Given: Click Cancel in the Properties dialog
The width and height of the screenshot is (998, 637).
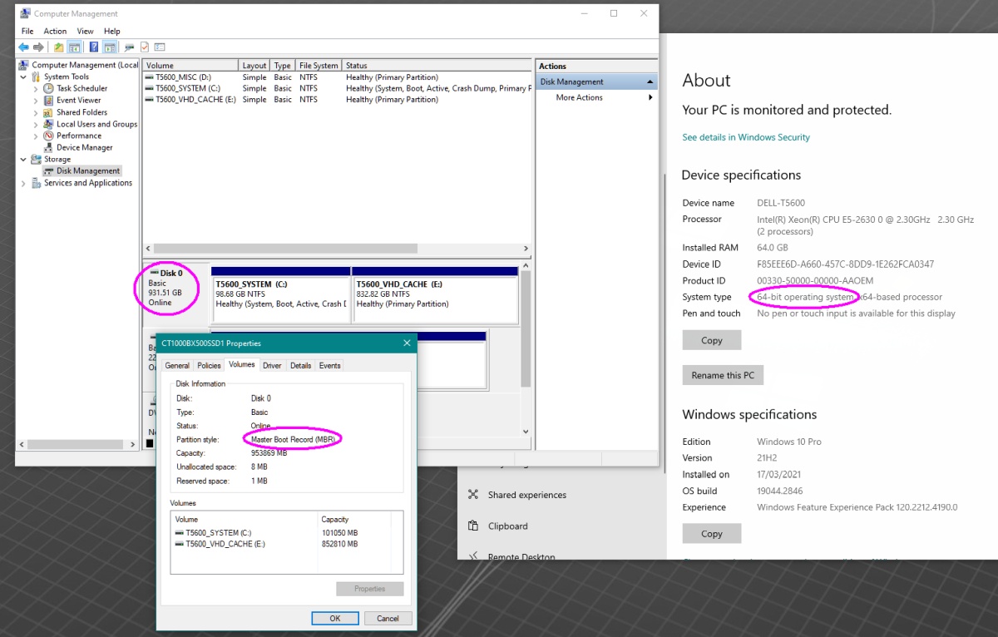Looking at the screenshot, I should point(388,618).
